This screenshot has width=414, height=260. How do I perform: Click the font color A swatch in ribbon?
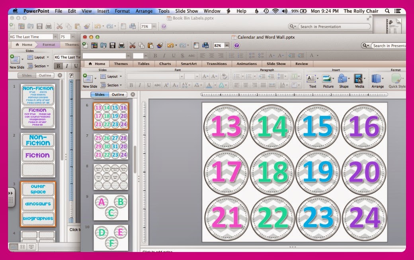[x=209, y=85]
